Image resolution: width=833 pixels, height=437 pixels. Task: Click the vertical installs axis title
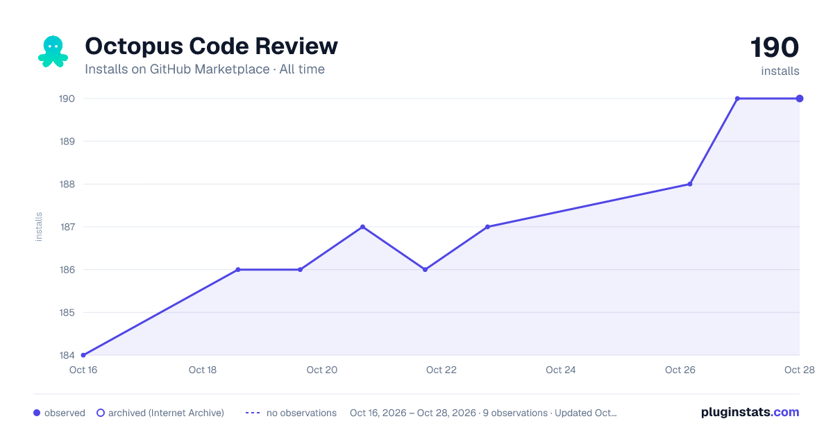(x=39, y=227)
